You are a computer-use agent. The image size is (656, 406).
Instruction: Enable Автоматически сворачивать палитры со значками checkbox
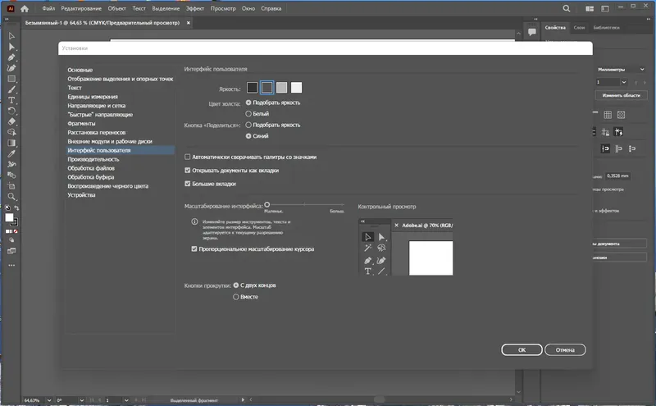click(x=188, y=157)
